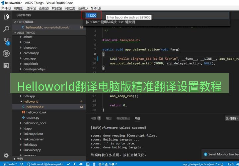Click the git sync icon in status bar
Image resolution: width=239 pixels, height=166 pixels.
click(22, 164)
